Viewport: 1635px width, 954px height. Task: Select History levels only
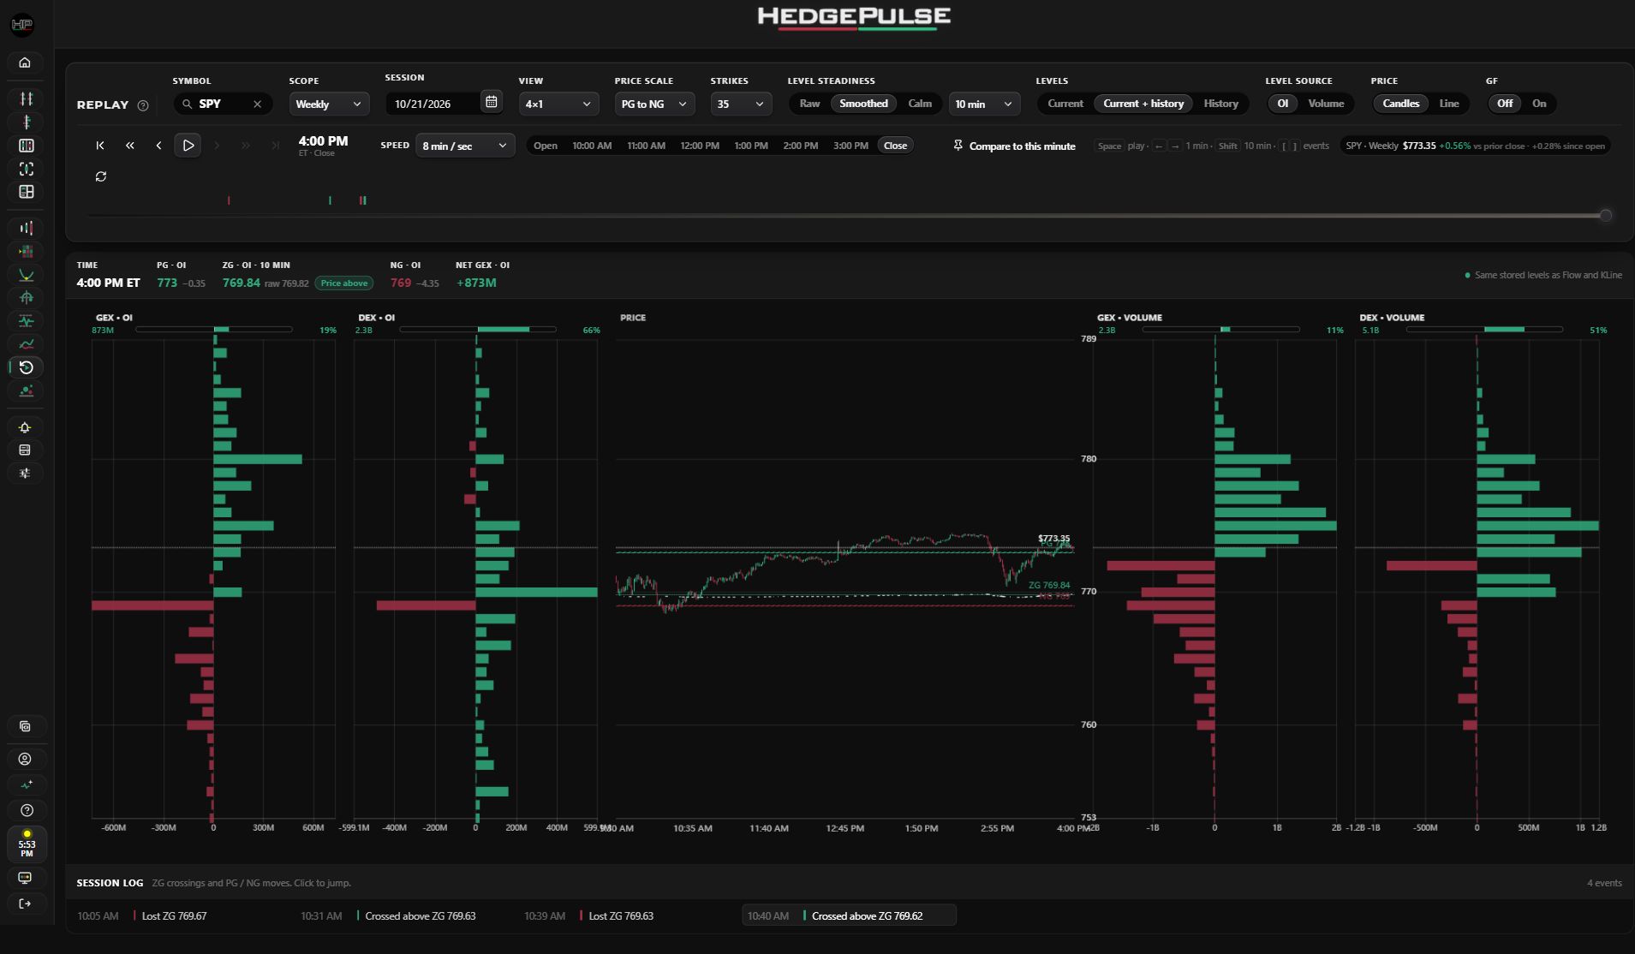click(x=1220, y=104)
